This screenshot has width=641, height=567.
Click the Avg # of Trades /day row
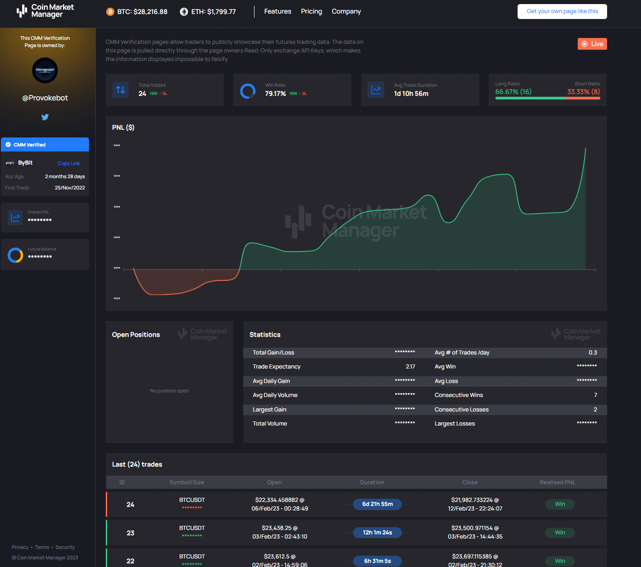516,353
